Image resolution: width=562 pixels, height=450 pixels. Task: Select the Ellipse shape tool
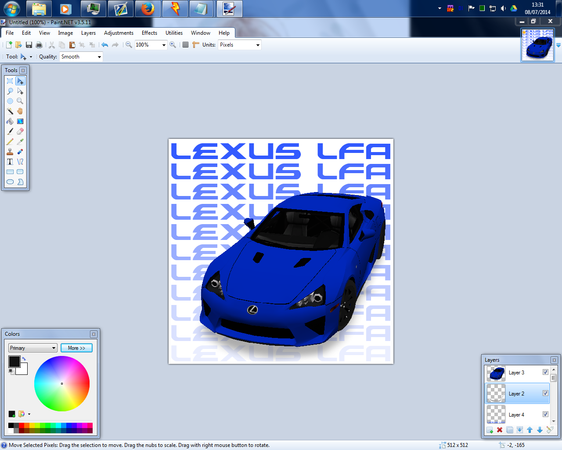point(10,182)
